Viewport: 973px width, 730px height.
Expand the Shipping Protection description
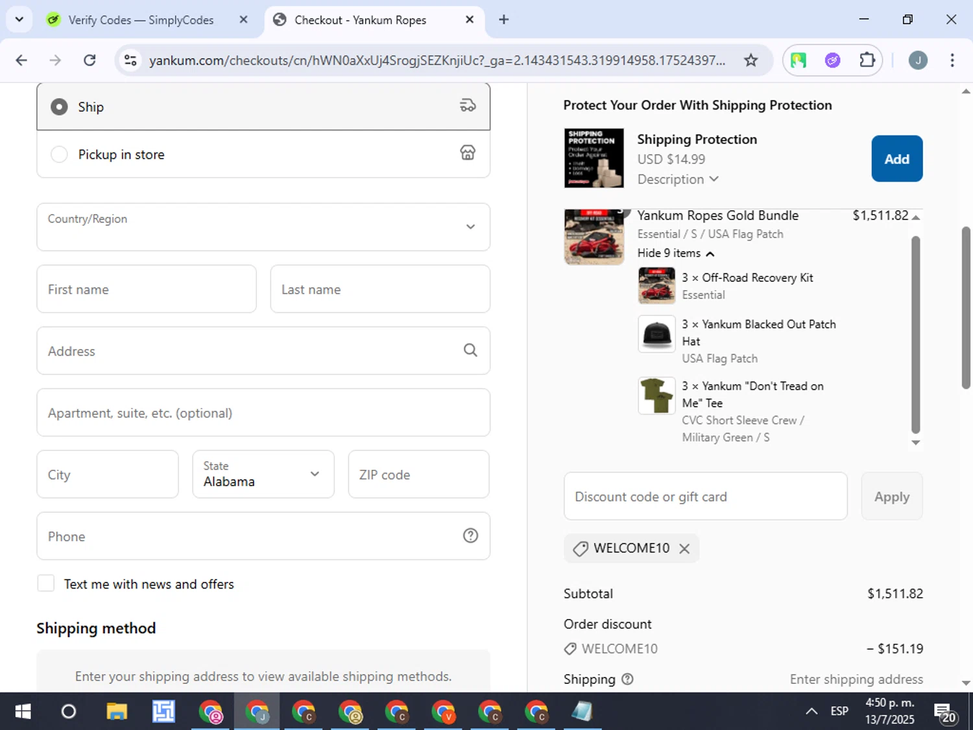tap(677, 179)
